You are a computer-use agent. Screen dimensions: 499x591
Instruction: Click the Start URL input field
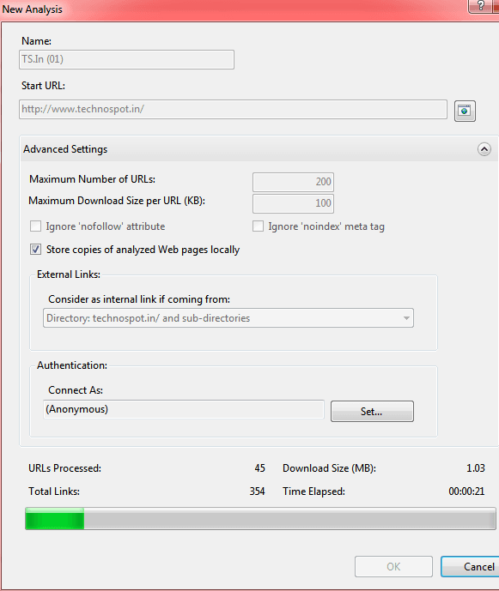click(x=233, y=109)
